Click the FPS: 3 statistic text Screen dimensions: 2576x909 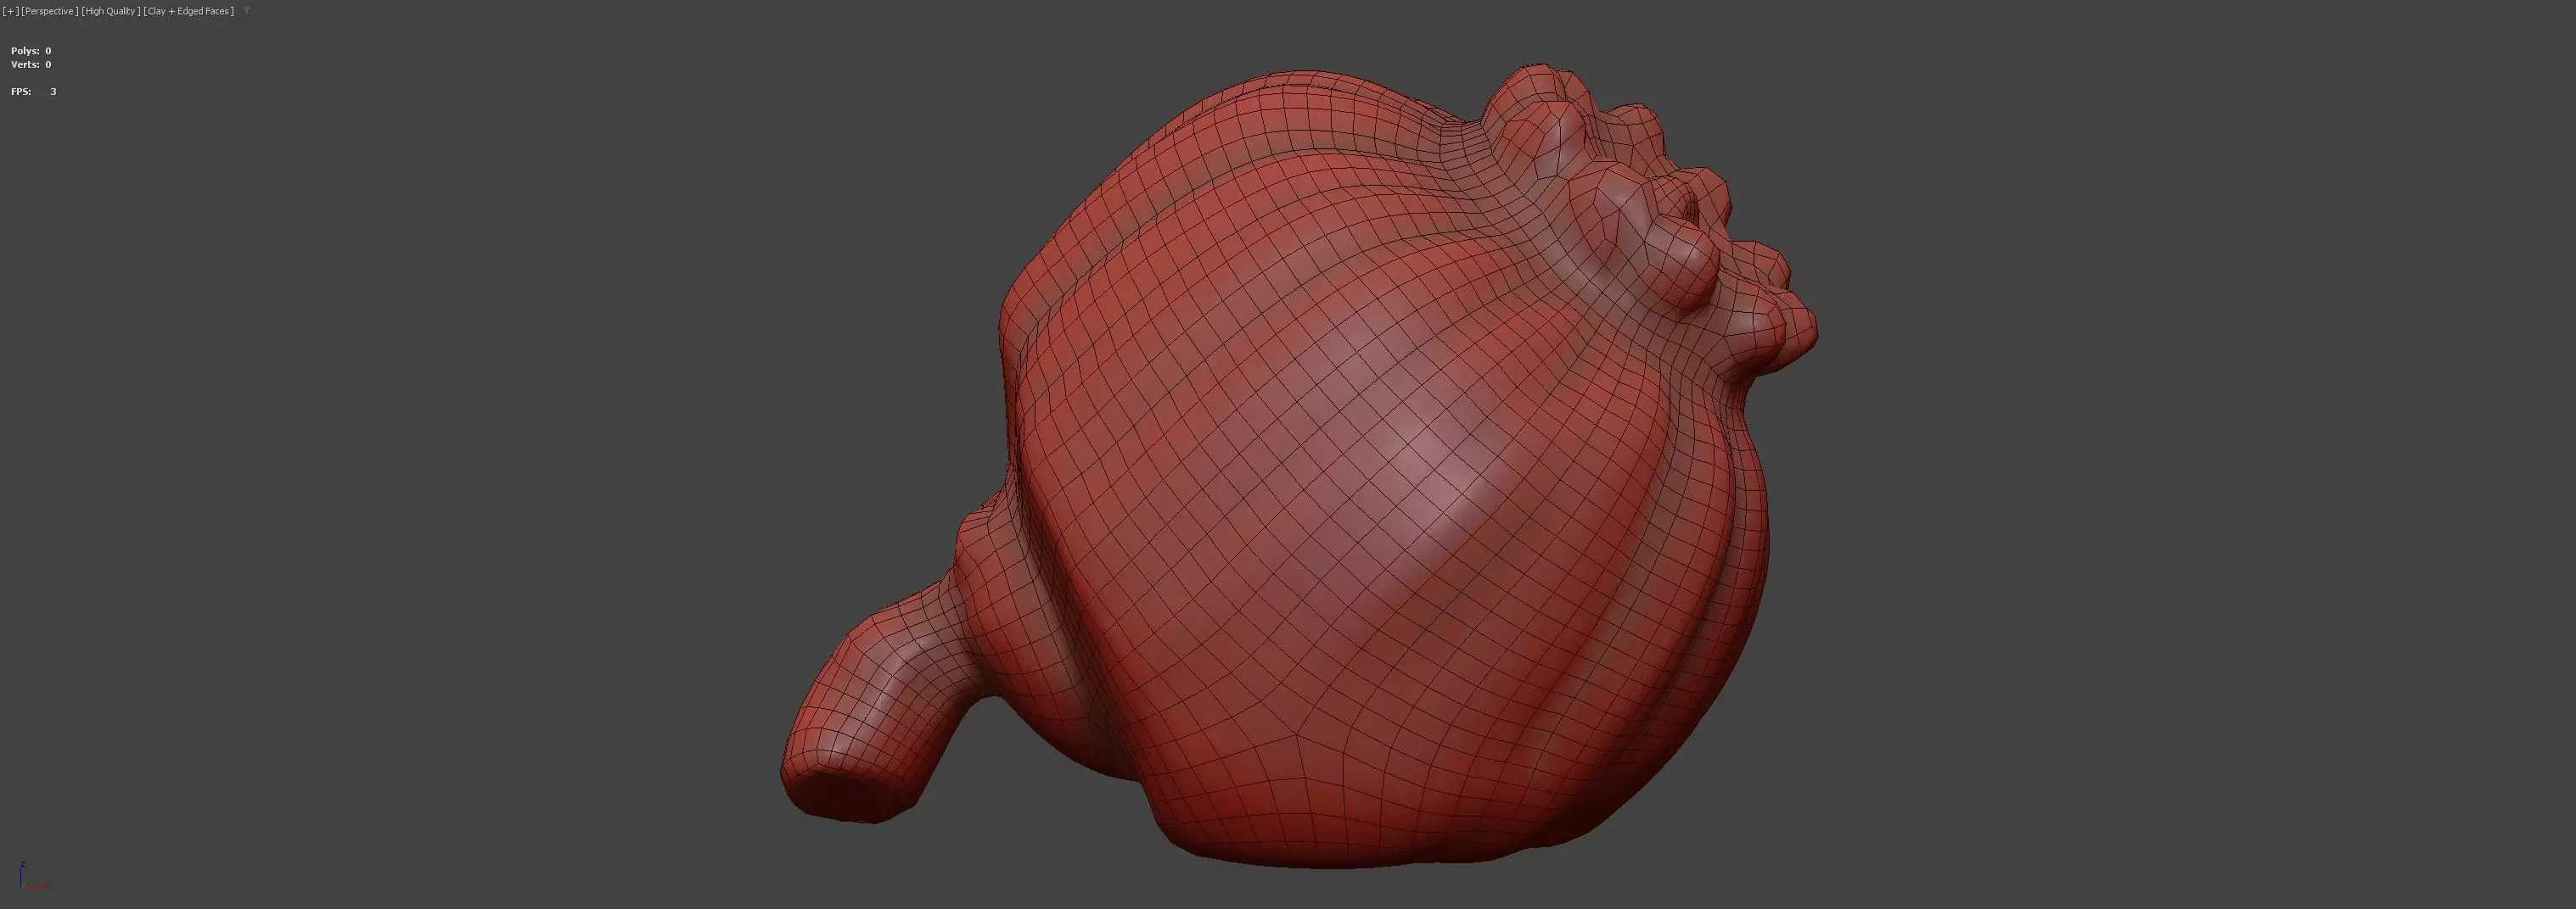pyautogui.click(x=33, y=92)
